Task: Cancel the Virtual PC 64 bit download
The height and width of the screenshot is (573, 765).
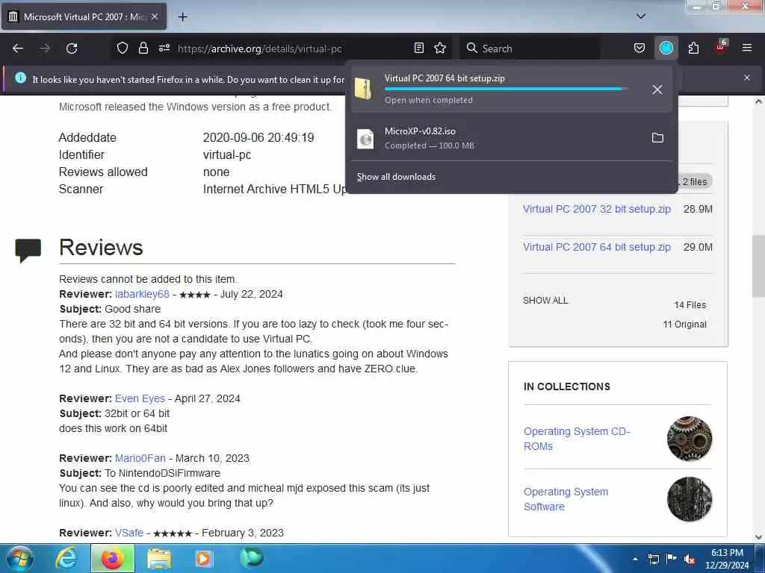Action: click(x=657, y=90)
